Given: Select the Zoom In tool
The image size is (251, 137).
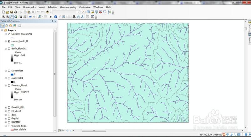Looking at the screenshot, I should [x=3, y=17].
